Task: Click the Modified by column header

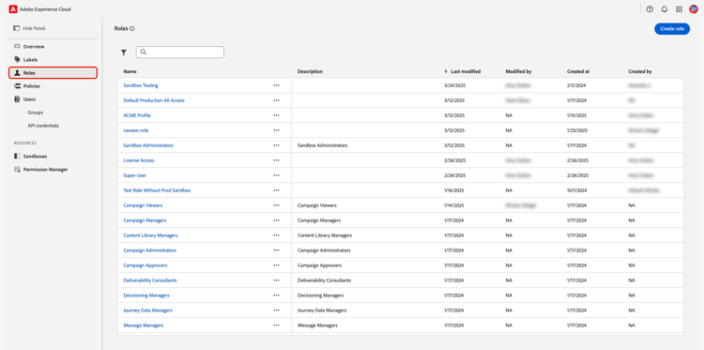Action: coord(518,71)
